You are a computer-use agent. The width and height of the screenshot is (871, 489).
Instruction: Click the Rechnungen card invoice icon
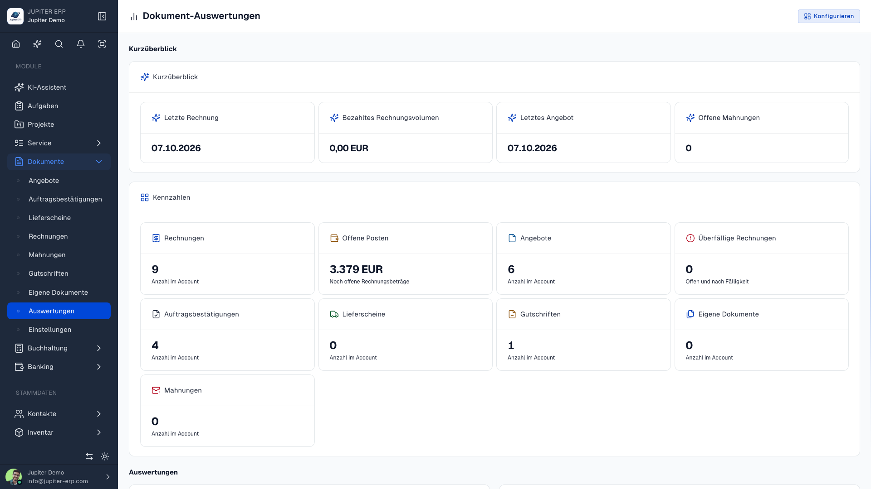pyautogui.click(x=156, y=238)
